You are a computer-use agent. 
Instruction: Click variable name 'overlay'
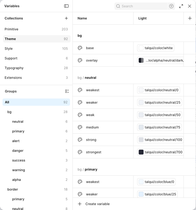point(92,60)
